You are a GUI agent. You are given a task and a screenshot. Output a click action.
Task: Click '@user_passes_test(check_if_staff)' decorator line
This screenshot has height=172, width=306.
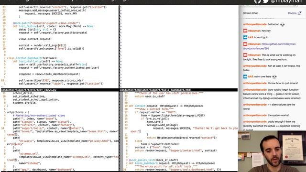point(153,160)
